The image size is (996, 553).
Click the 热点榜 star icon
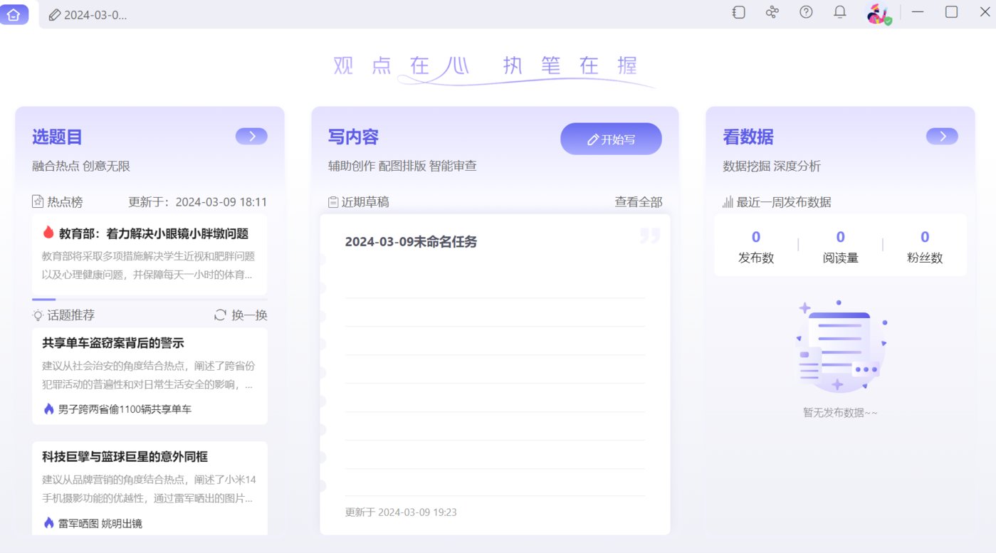coord(38,202)
